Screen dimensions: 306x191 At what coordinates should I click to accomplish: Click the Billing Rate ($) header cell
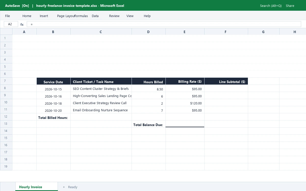pos(185,81)
